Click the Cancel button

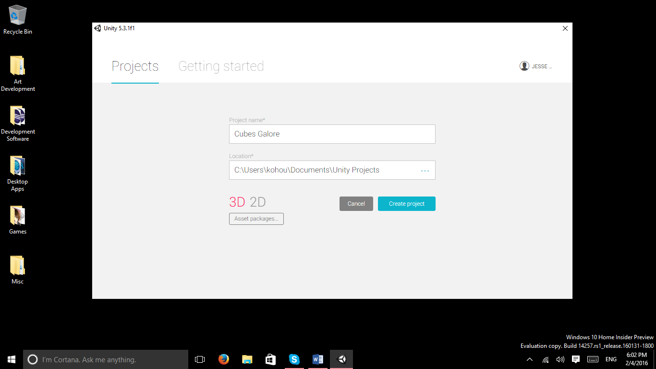[x=356, y=204]
